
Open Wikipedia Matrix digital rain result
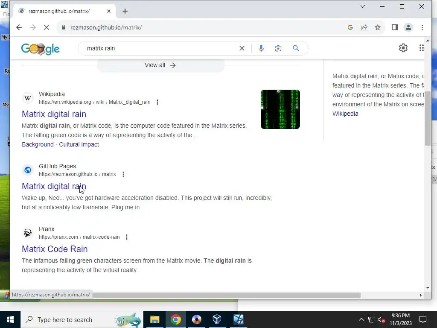54,114
